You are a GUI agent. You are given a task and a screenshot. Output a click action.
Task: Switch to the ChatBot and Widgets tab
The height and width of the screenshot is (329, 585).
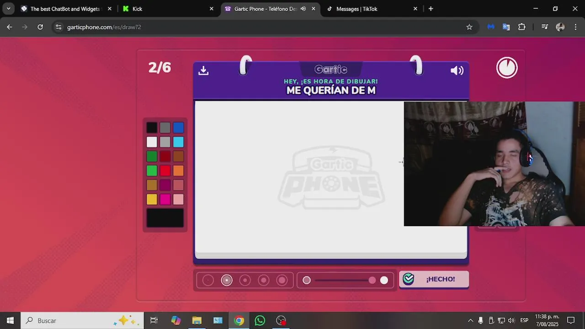(x=66, y=9)
